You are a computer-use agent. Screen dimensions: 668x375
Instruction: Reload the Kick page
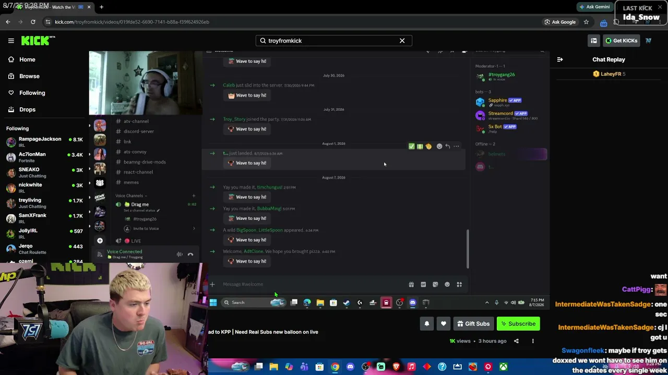(33, 22)
